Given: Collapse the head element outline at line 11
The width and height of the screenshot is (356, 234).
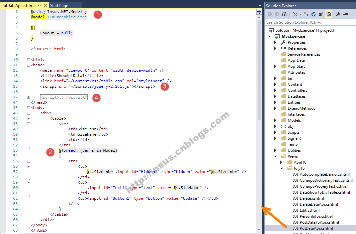Looking at the screenshot, I should tap(29, 65).
